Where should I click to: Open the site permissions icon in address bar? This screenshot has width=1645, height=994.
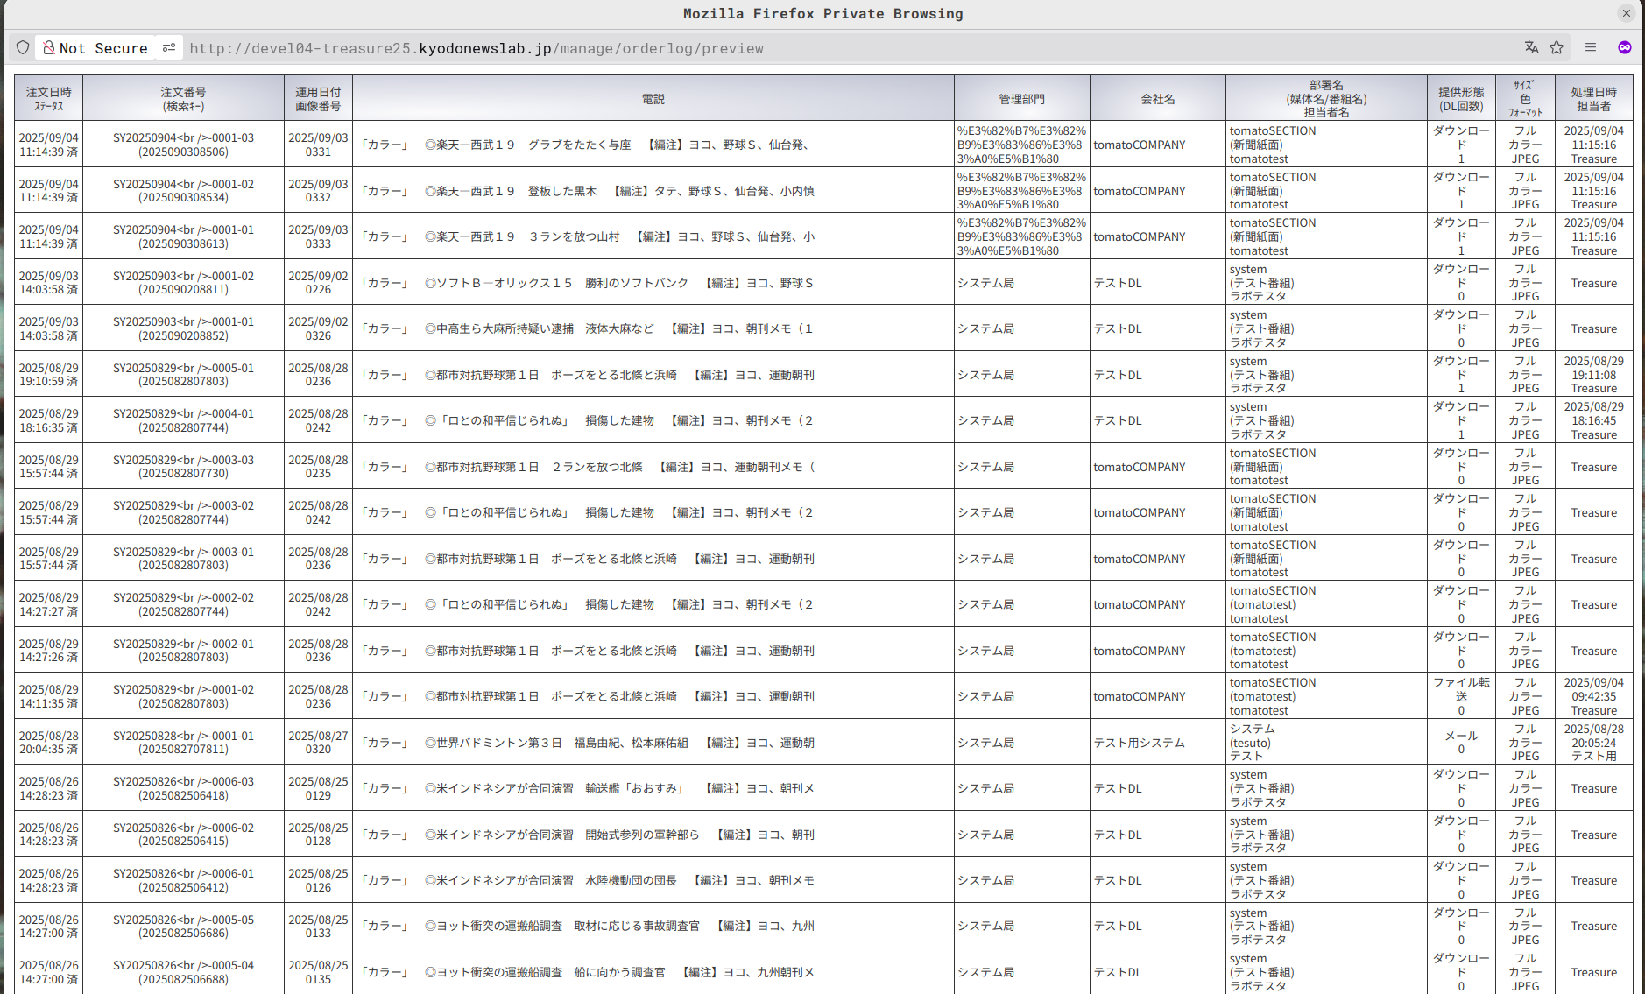(169, 48)
